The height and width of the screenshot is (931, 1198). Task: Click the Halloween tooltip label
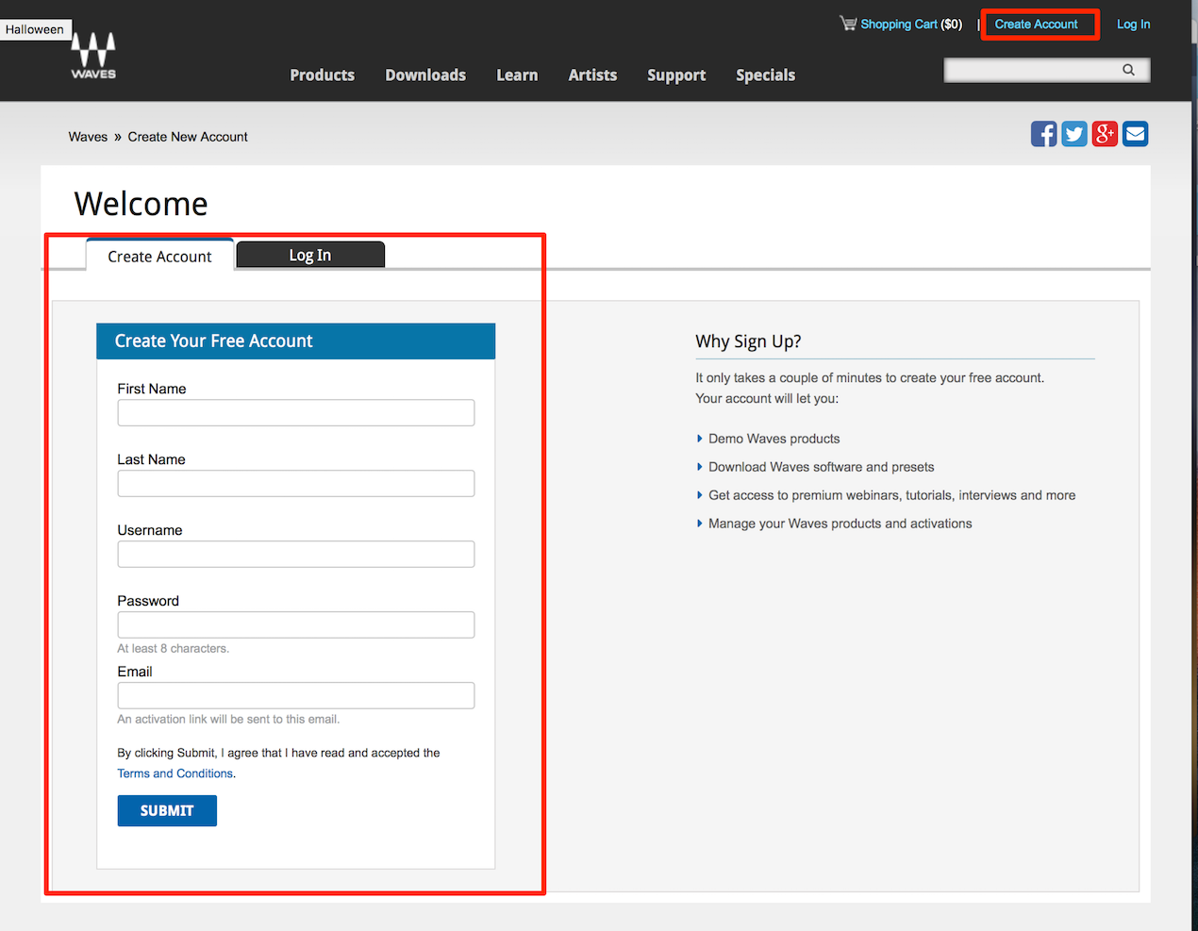(34, 29)
